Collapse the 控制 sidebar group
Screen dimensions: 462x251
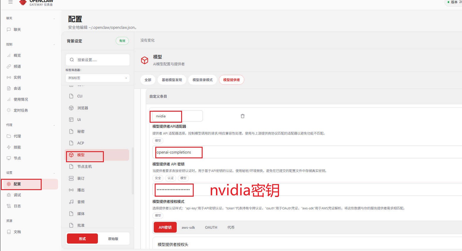(54, 45)
